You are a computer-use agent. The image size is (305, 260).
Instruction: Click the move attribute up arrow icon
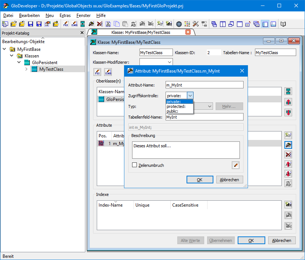(288, 164)
